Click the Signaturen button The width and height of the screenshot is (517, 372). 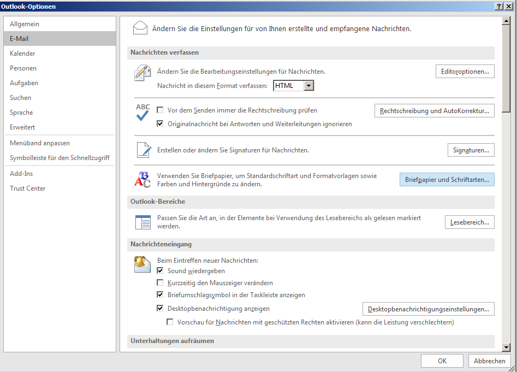point(471,150)
